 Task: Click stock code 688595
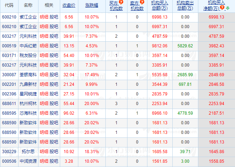click(x=9, y=113)
